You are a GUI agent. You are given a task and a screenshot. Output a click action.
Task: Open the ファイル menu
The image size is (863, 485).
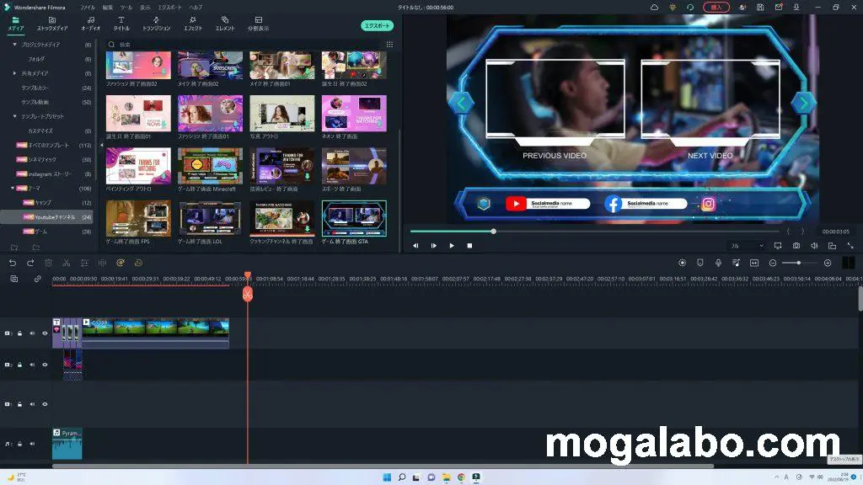click(x=88, y=7)
